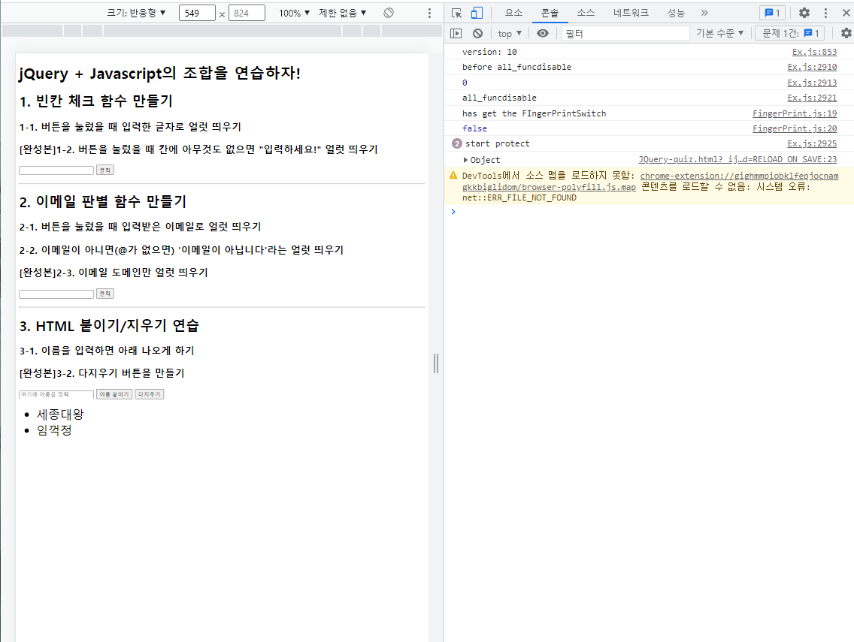
Task: Open the top context dropdown
Action: pyautogui.click(x=510, y=34)
